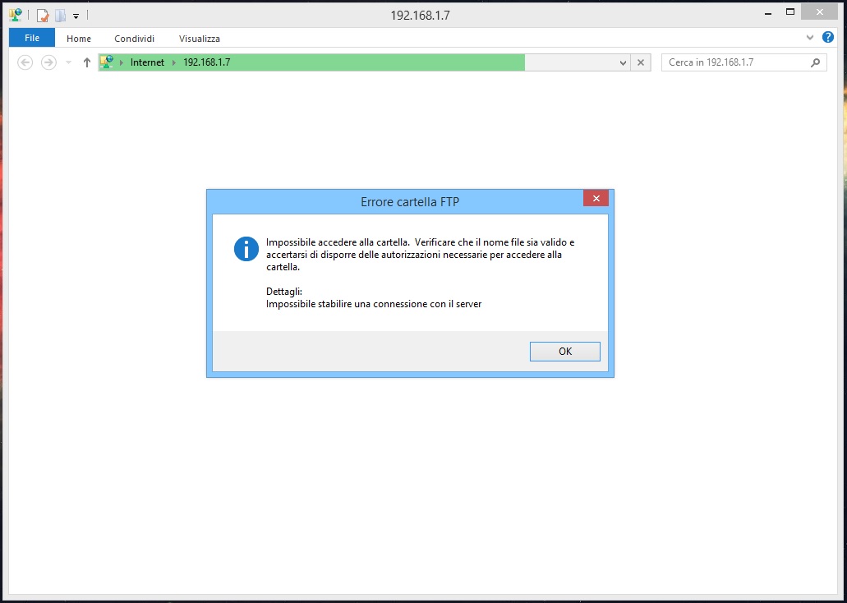Open the Customize Quick Access Toolbar dropdown
This screenshot has width=847, height=603.
(x=76, y=16)
